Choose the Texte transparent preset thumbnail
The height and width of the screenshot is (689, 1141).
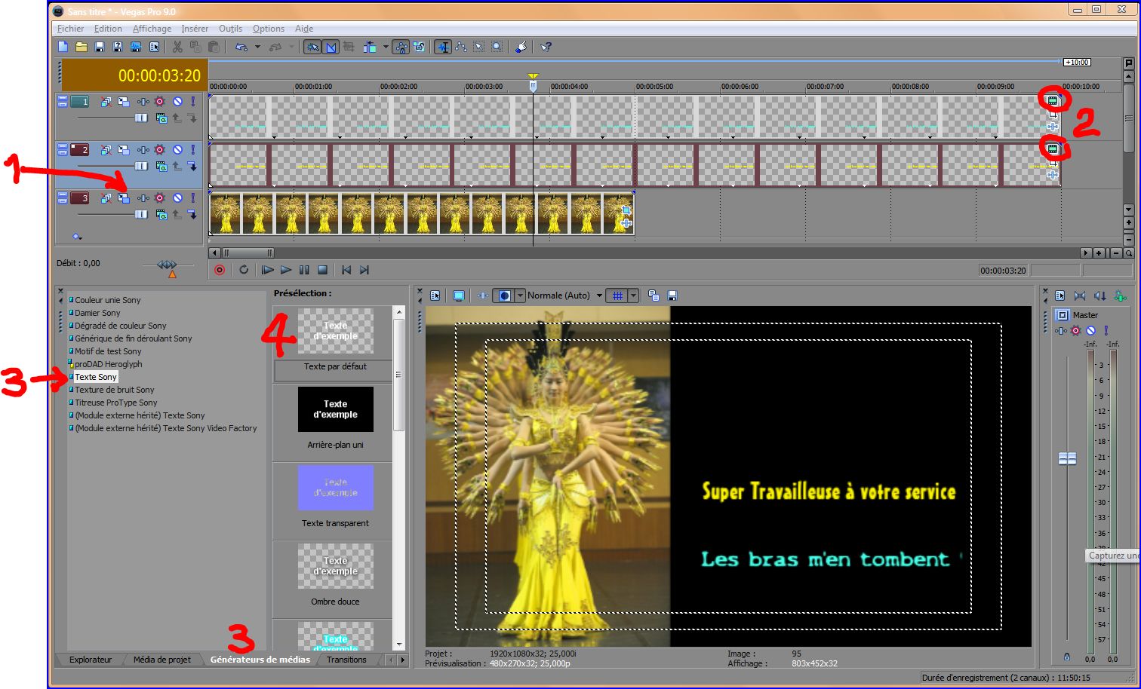click(335, 488)
